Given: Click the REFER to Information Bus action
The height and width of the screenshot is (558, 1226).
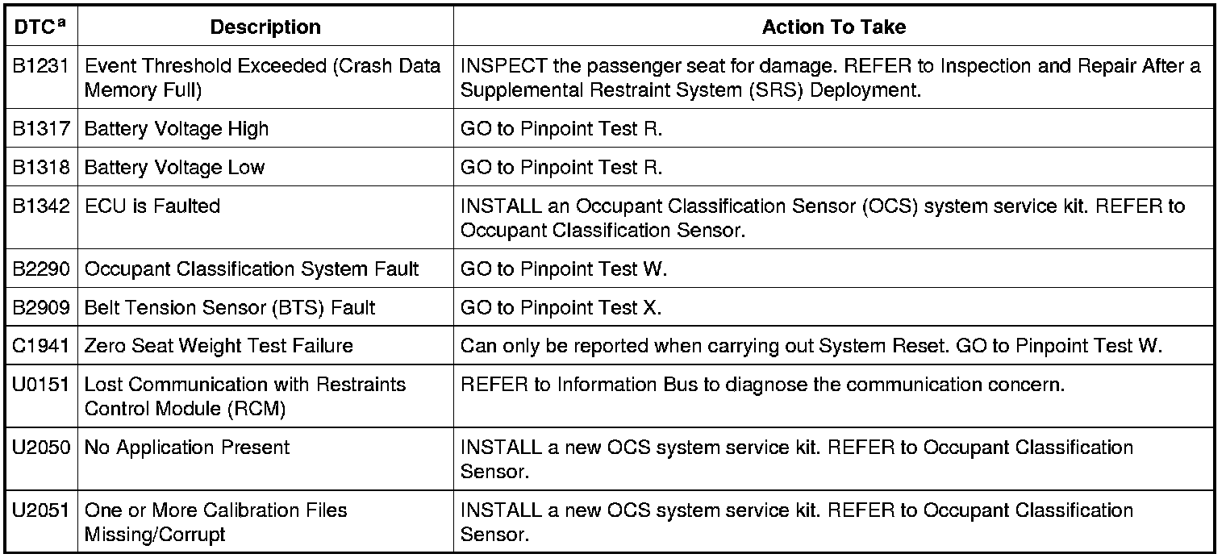Looking at the screenshot, I should coord(762,385).
